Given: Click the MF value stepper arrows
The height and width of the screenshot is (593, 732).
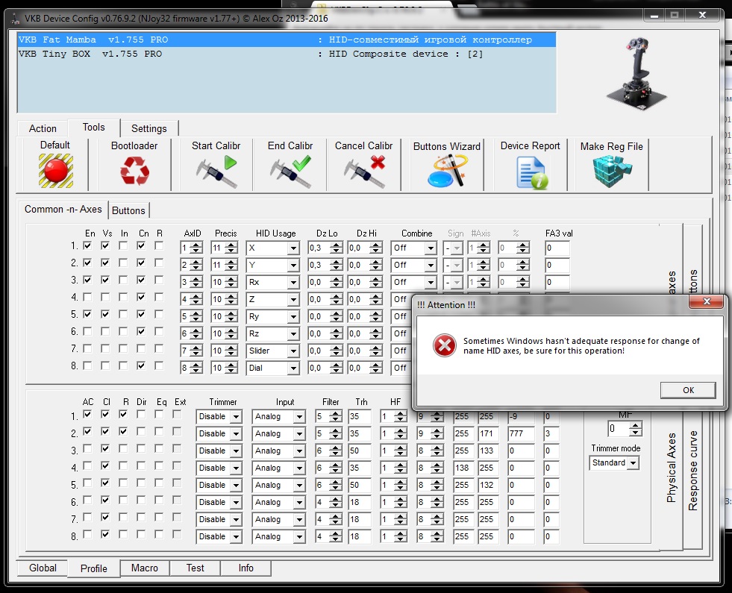Looking at the screenshot, I should pos(635,429).
